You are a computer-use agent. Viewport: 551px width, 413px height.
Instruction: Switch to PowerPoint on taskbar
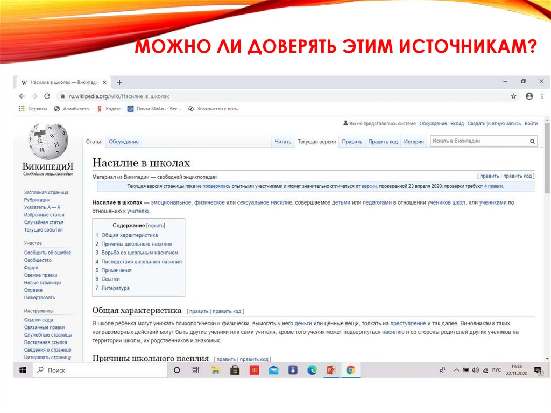(x=331, y=370)
